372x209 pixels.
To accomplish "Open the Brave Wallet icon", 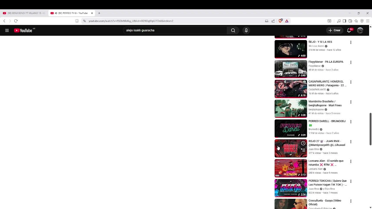I will 350,21.
